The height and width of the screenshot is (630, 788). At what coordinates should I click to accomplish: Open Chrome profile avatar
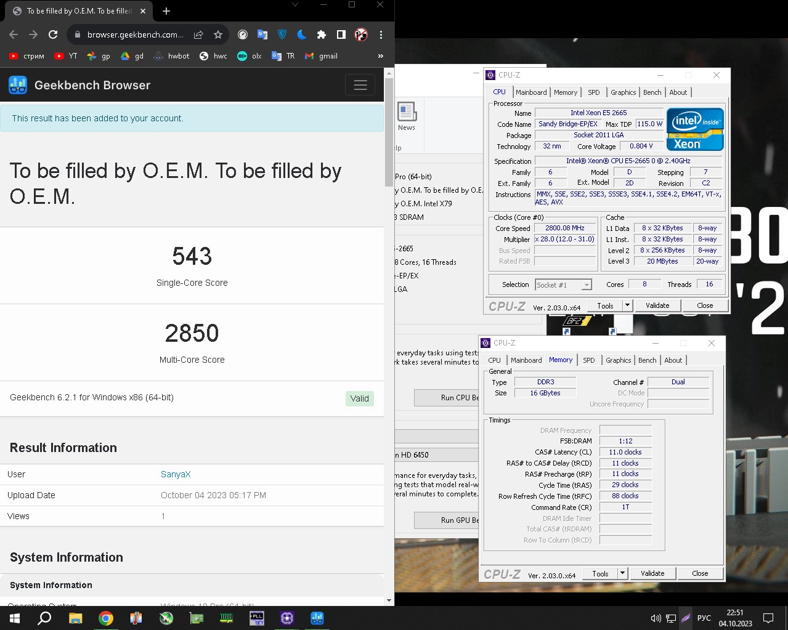click(x=361, y=34)
